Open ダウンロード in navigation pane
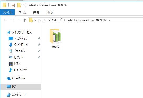The image size is (143, 98). [x=21, y=45]
